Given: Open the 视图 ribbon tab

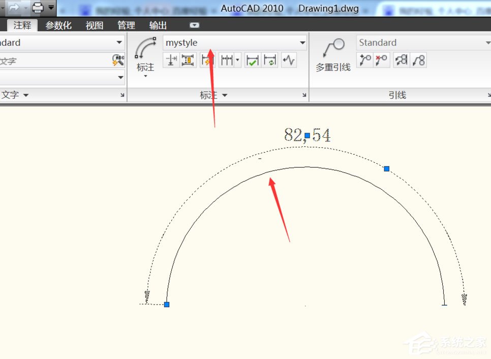Looking at the screenshot, I should (94, 25).
